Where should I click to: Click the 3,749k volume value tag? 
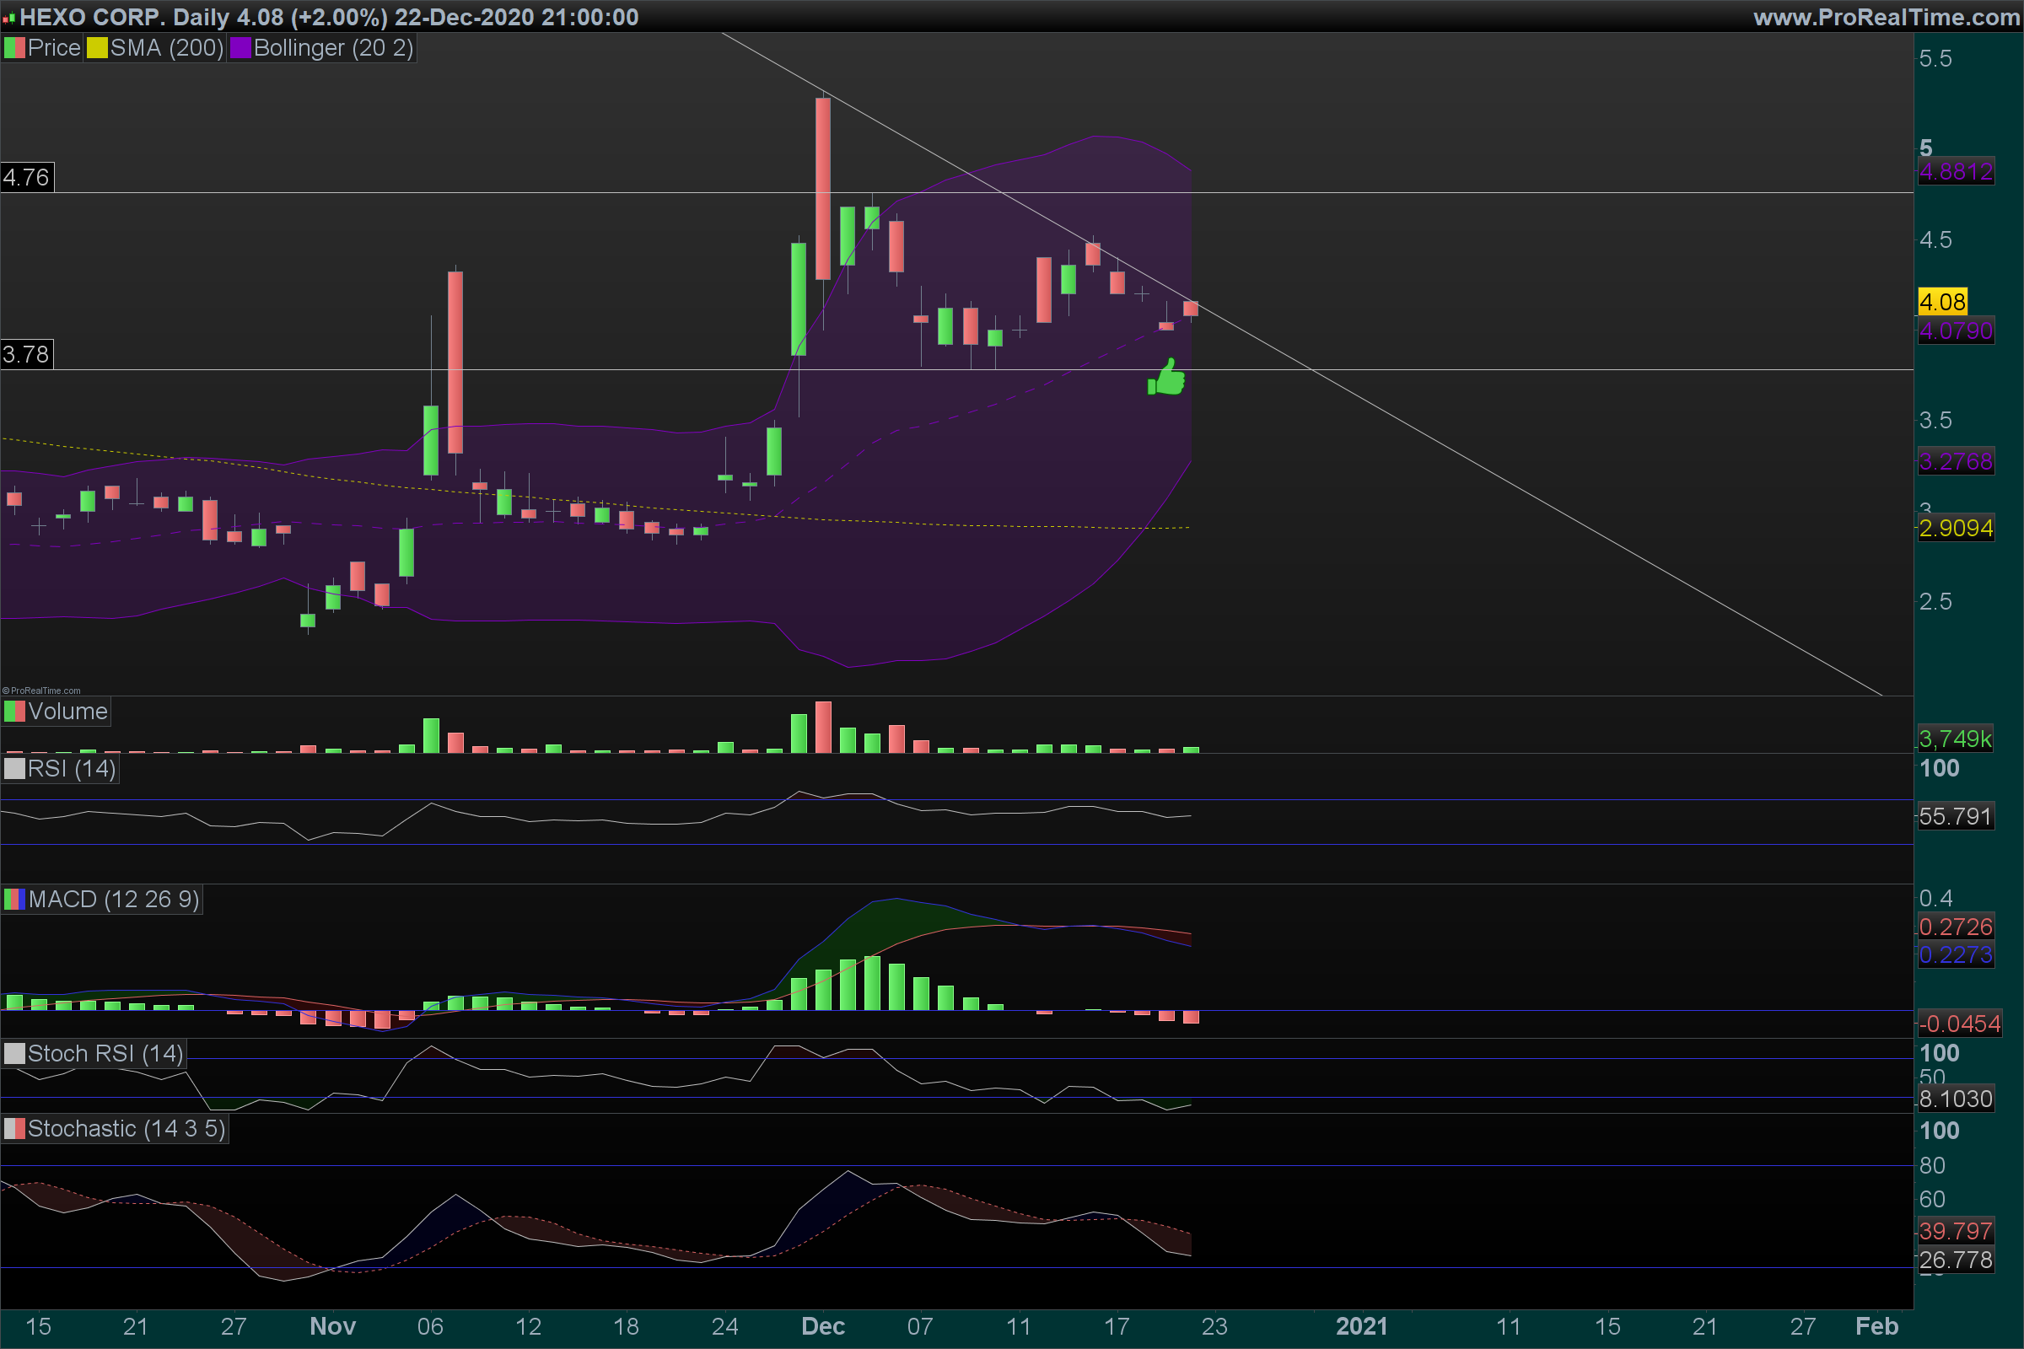pyautogui.click(x=1954, y=739)
